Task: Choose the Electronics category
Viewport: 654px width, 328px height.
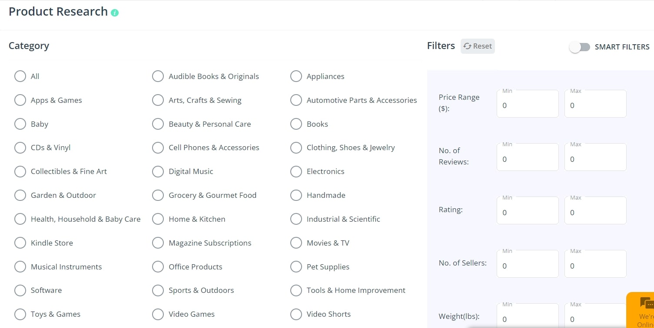Action: (296, 171)
